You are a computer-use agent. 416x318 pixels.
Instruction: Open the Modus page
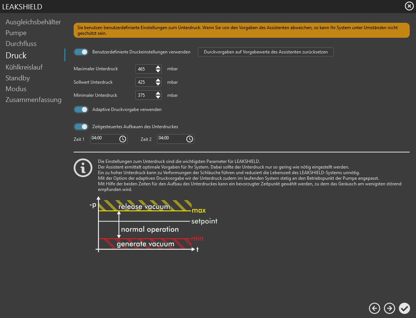[16, 89]
